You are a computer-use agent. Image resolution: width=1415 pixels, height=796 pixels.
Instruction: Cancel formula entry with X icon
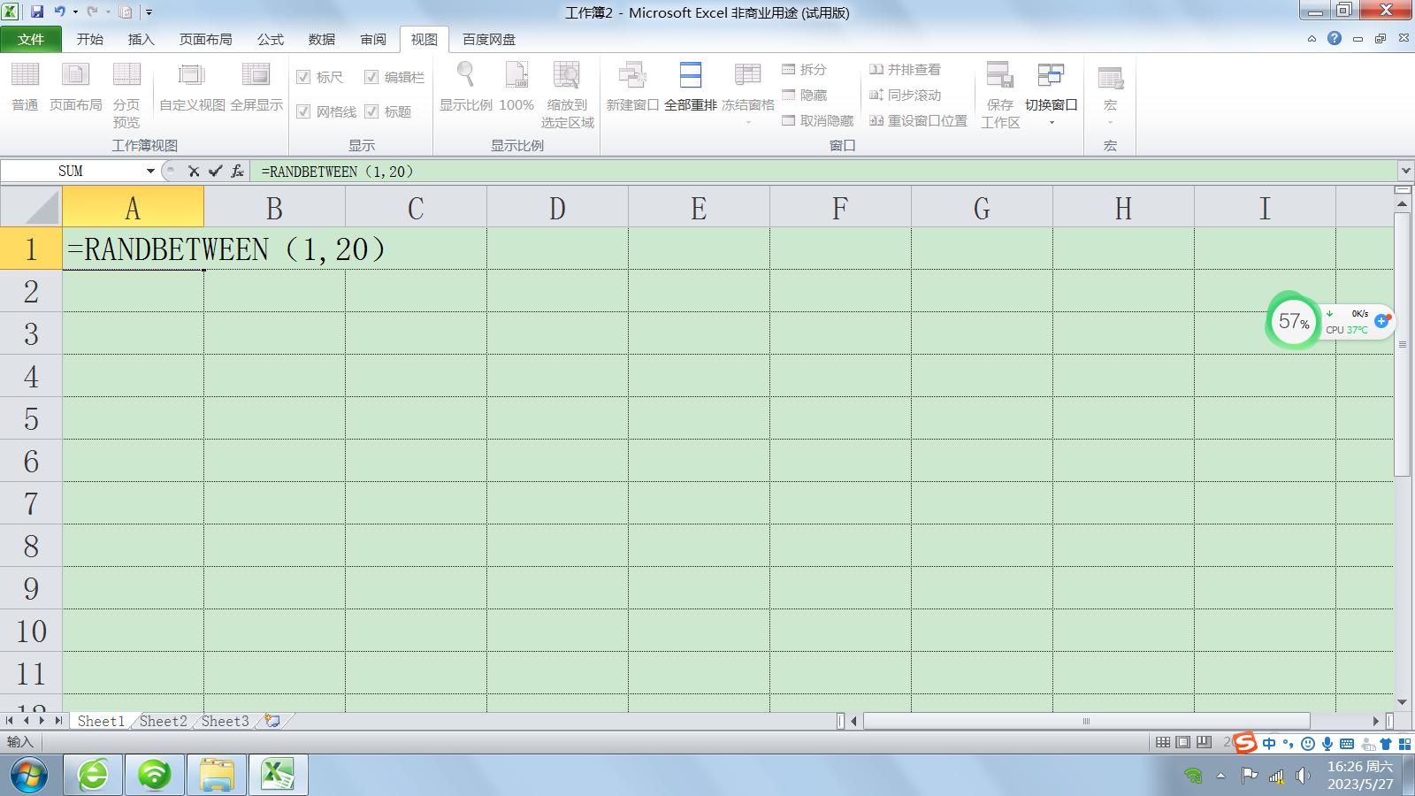point(194,172)
